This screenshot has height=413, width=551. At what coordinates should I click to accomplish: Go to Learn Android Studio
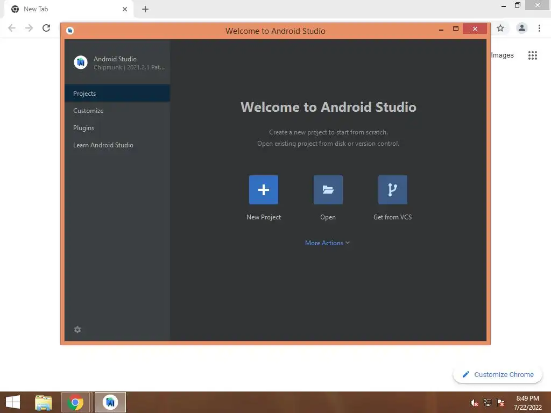tap(117, 145)
